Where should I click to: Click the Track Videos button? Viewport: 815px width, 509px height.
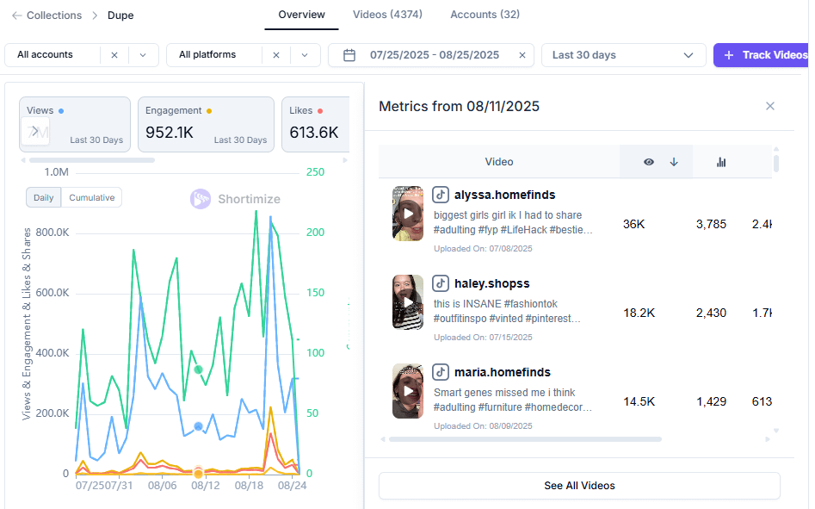(x=762, y=55)
